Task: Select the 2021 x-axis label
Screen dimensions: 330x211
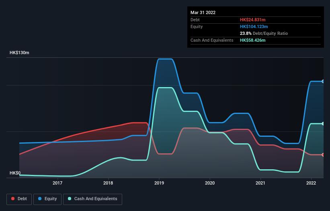Action: click(260, 183)
